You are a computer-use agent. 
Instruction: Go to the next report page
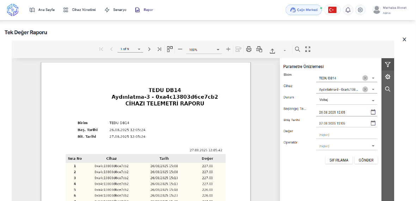point(149,49)
